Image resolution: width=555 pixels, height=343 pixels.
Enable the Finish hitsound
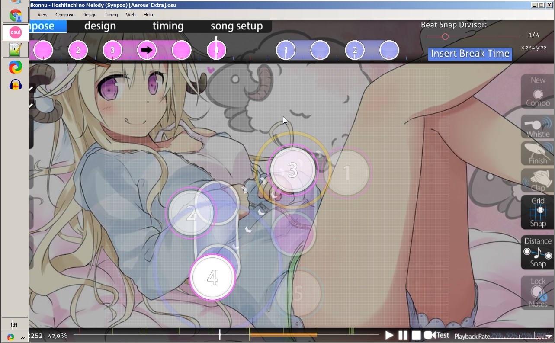[x=538, y=154]
